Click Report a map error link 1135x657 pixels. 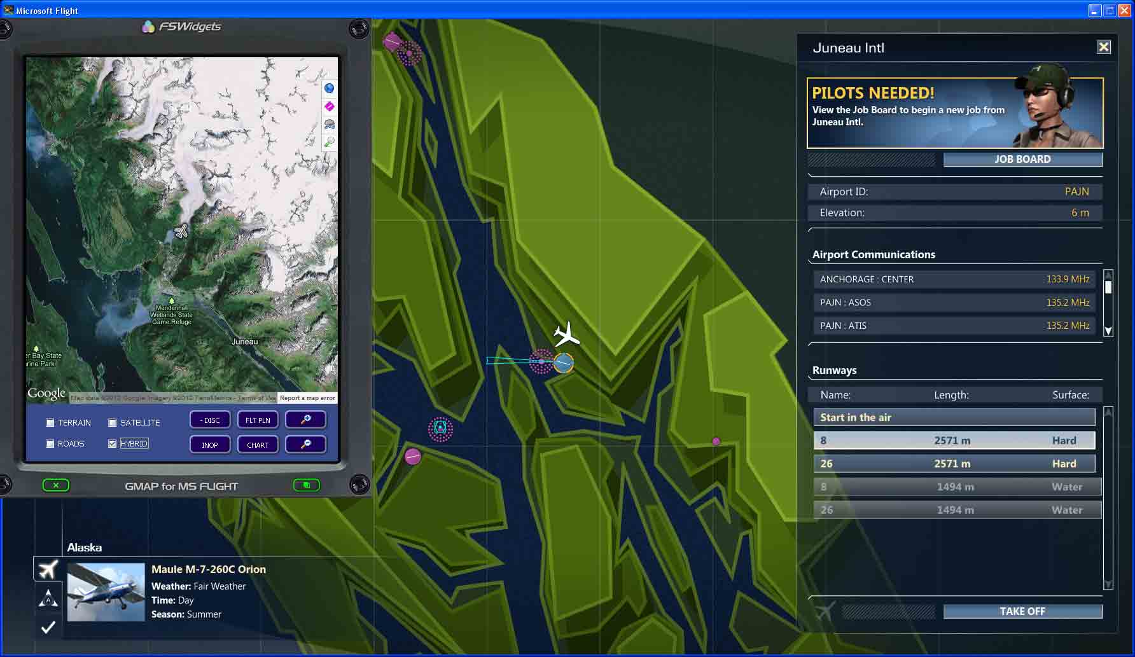[x=307, y=398]
